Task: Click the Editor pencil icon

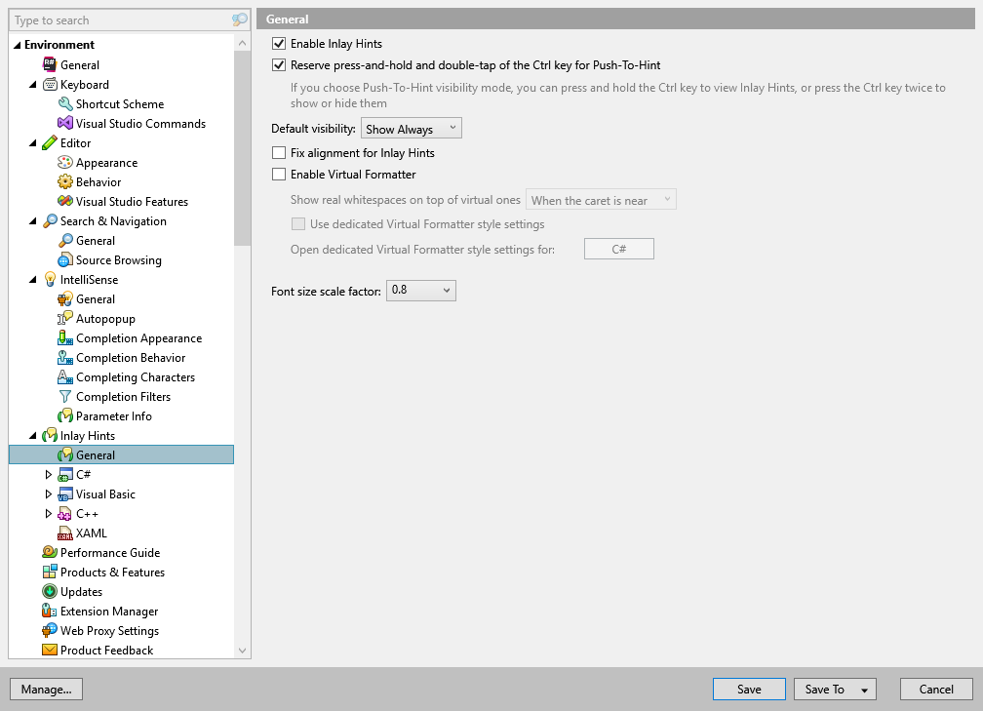Action: click(x=50, y=143)
